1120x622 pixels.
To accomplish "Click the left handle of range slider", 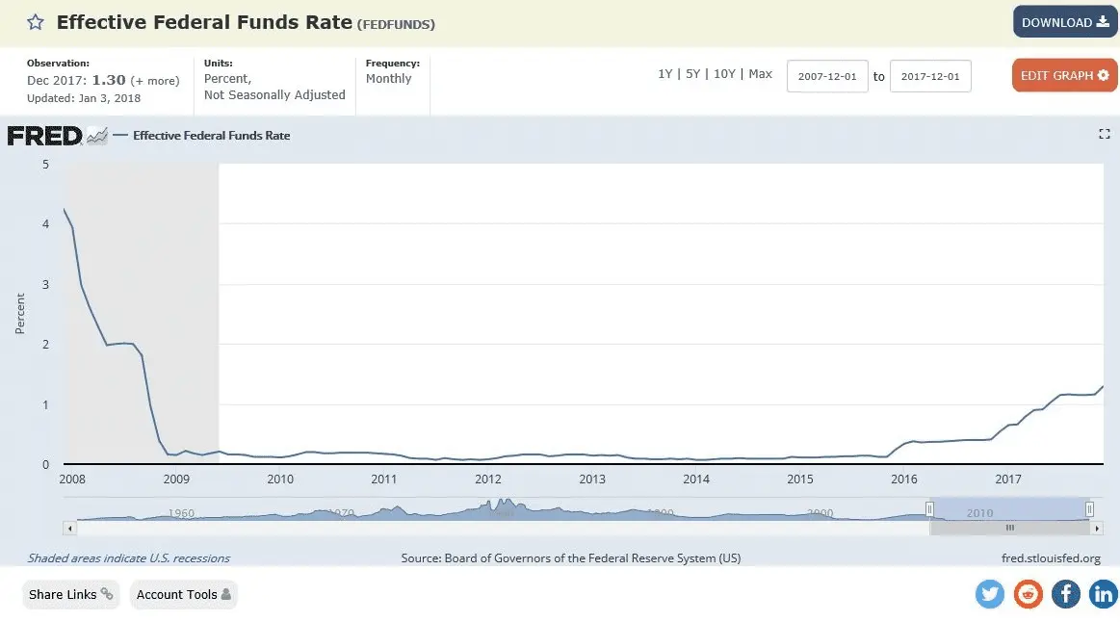I will click(x=930, y=509).
